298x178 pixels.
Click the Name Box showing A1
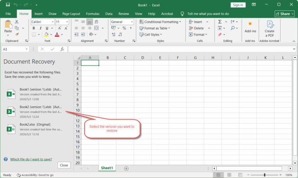point(15,49)
